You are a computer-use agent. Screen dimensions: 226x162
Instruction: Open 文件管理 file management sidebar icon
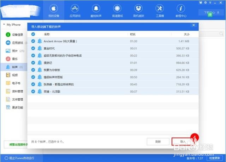[x=8, y=99]
